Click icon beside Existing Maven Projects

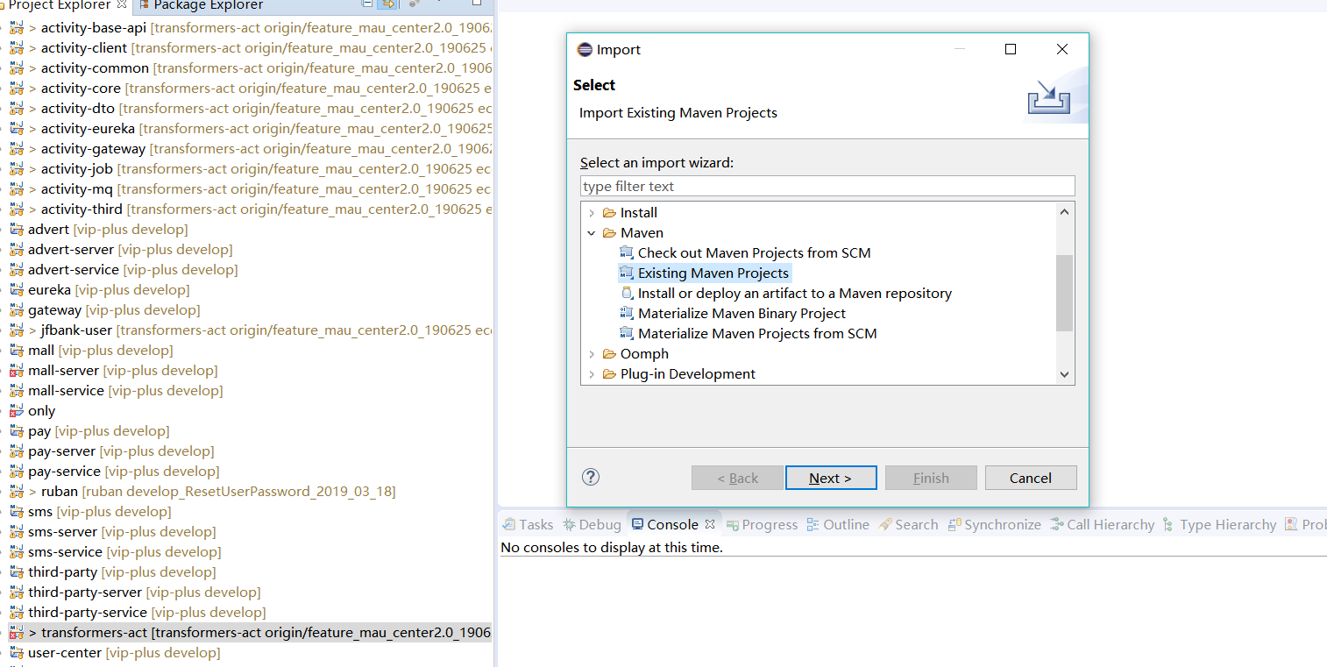[627, 273]
